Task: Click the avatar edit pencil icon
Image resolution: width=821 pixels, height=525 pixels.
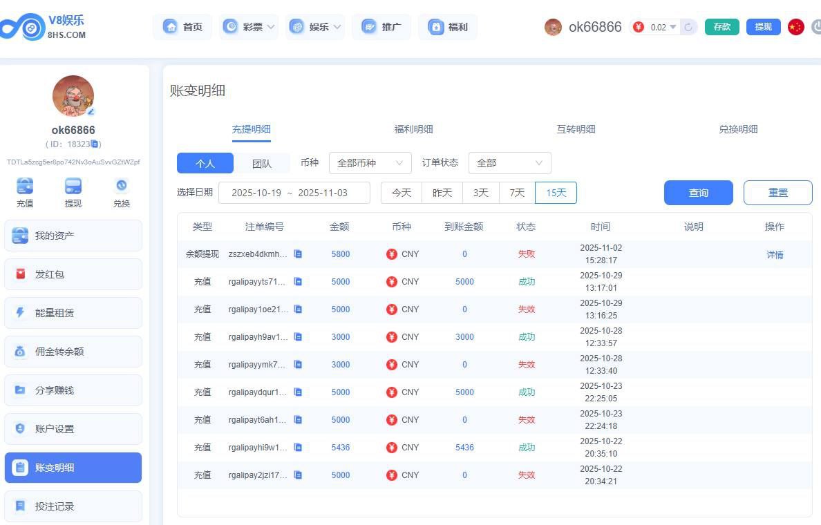Action: coord(91,111)
